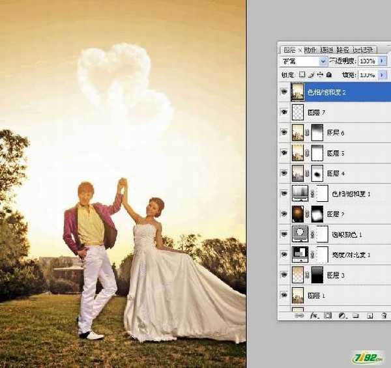Hide the 色相/饱和度 2 layer
The height and width of the screenshot is (368, 391).
coord(283,92)
